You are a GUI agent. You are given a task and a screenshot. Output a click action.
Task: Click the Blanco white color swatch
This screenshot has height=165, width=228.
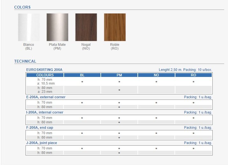click(29, 27)
